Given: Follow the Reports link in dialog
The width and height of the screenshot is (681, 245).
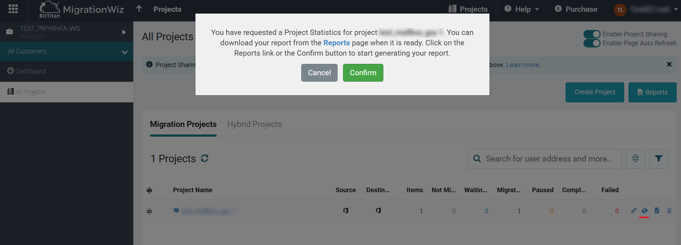Looking at the screenshot, I should coord(337,43).
